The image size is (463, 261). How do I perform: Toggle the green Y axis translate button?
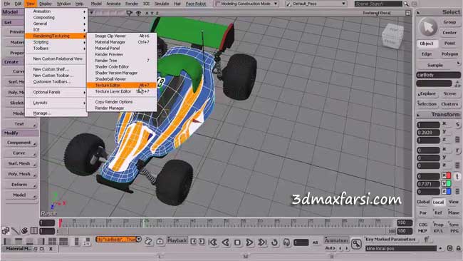pyautogui.click(x=446, y=183)
